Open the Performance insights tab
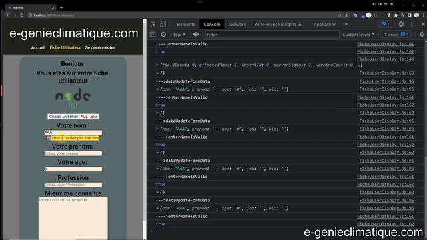The image size is (427, 240). pyautogui.click(x=278, y=24)
